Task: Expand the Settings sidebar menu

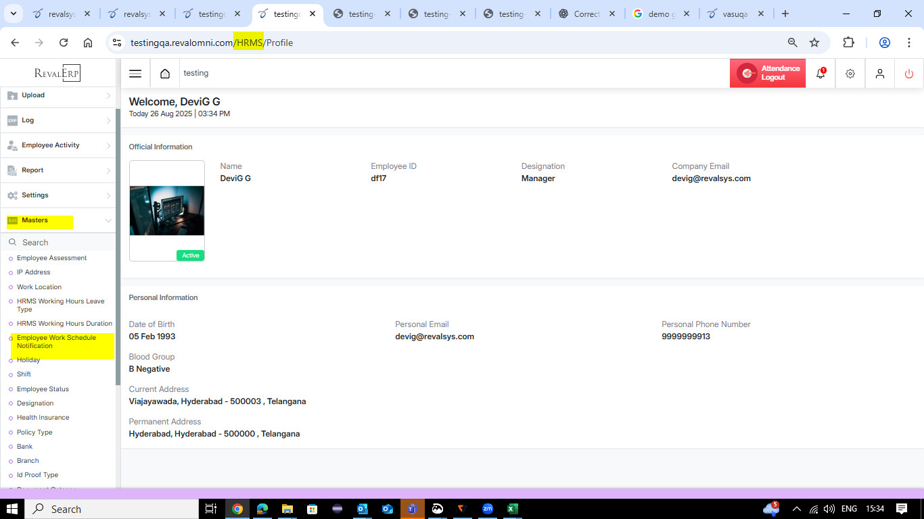Action: tap(57, 195)
